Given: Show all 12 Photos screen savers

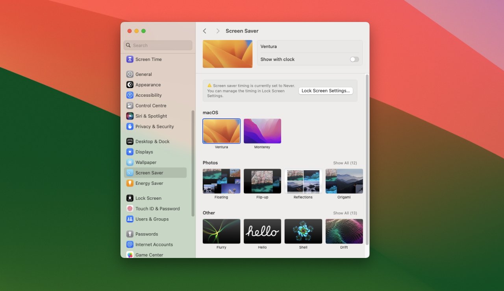Looking at the screenshot, I should point(345,163).
